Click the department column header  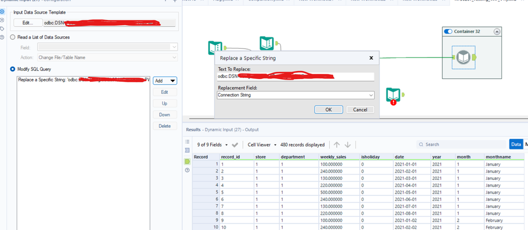(x=299, y=157)
